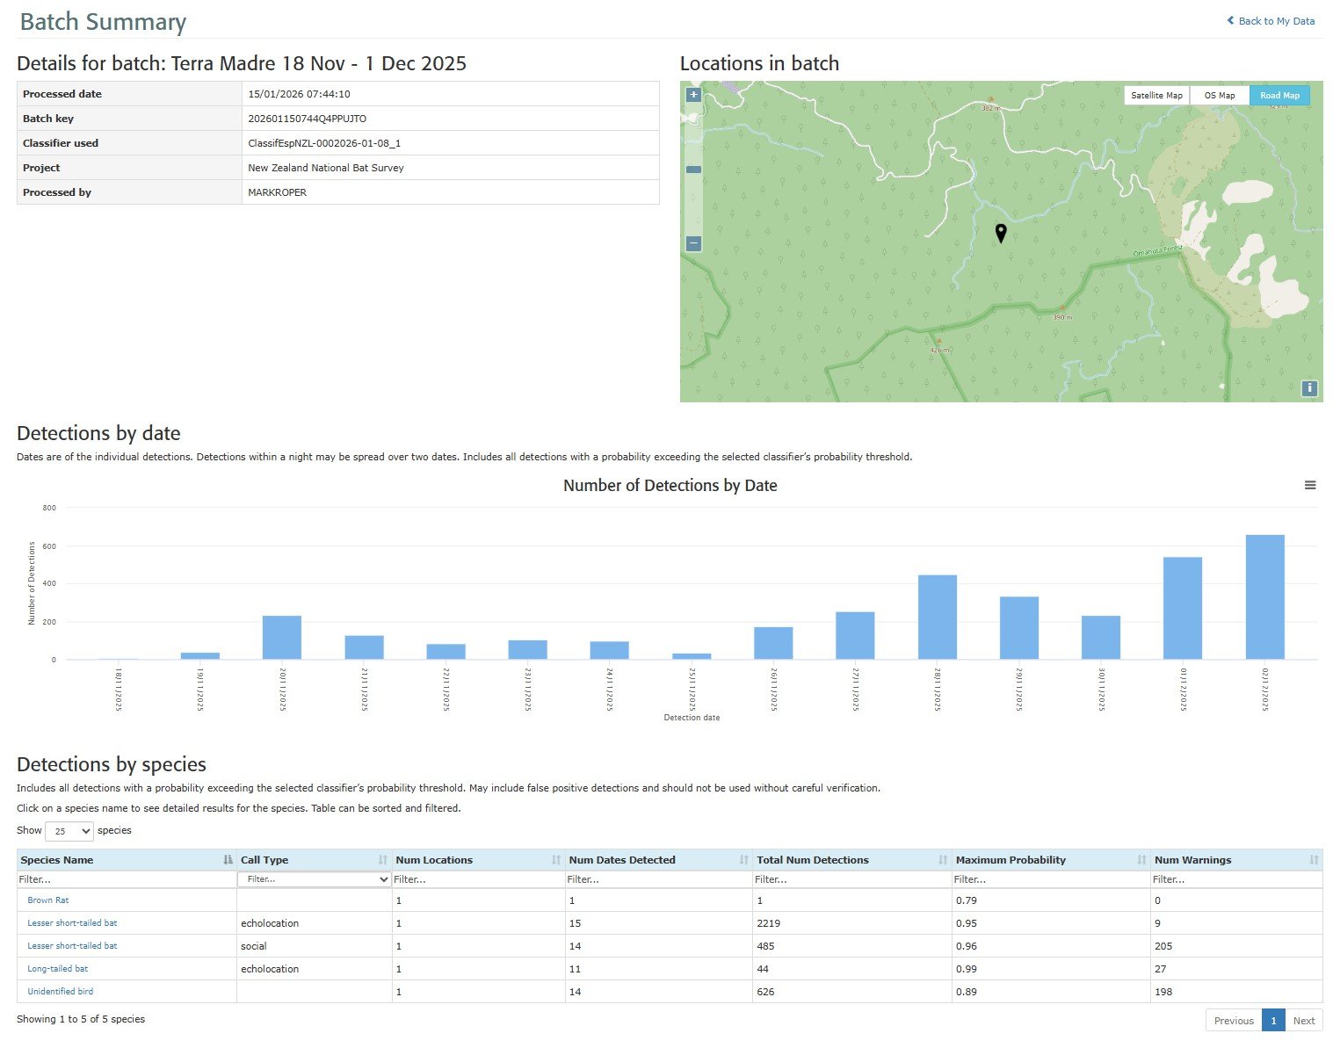
Task: Click the black location pin on map
Action: point(1000,233)
